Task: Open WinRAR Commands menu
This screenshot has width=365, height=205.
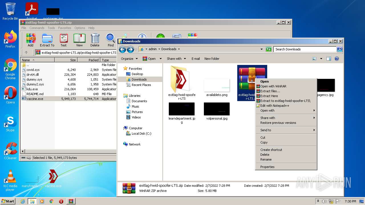Action: (37, 28)
